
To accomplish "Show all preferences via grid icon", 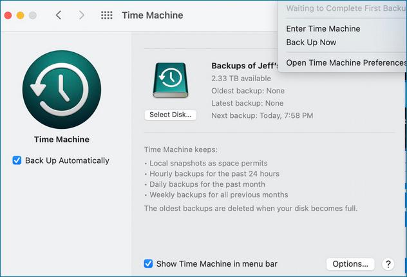I will pos(107,15).
